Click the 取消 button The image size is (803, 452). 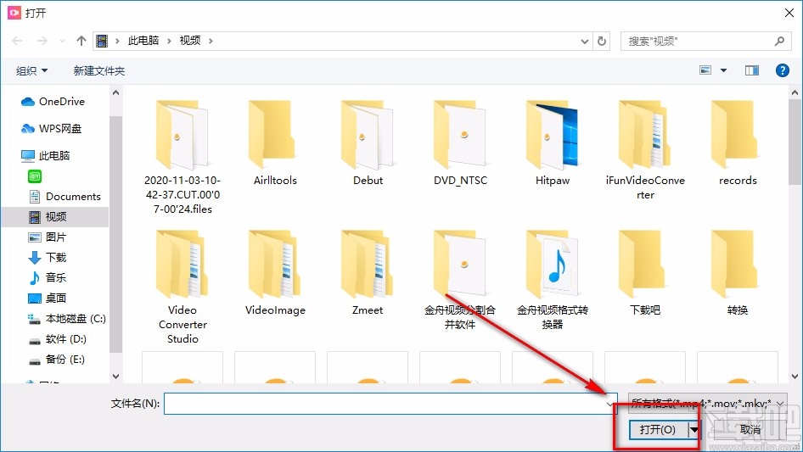click(750, 429)
